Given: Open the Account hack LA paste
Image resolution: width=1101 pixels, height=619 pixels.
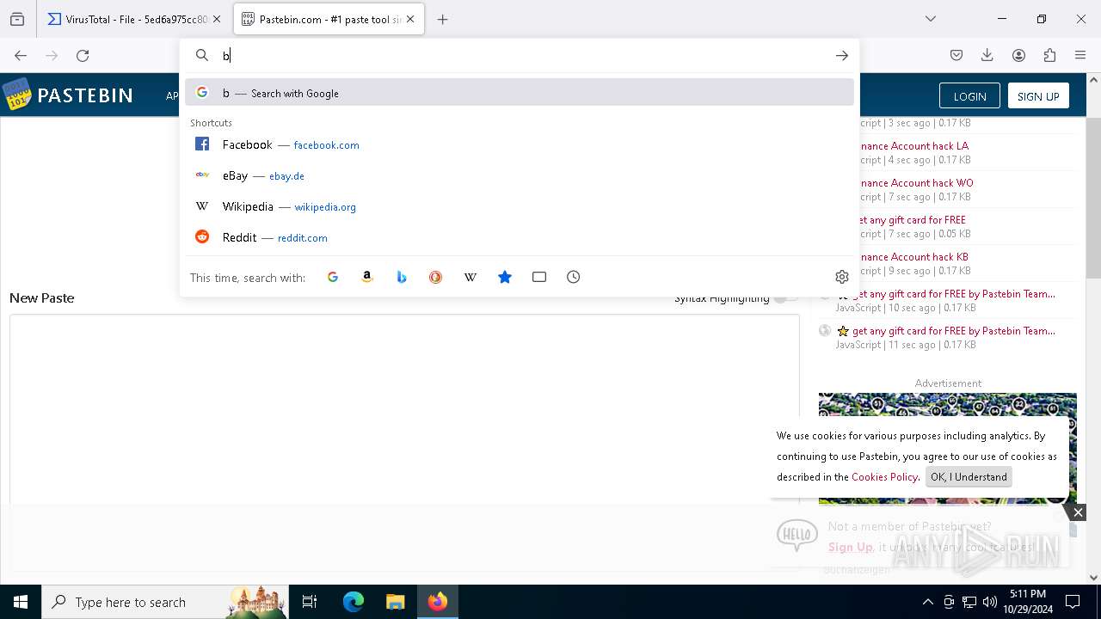Looking at the screenshot, I should (x=913, y=145).
